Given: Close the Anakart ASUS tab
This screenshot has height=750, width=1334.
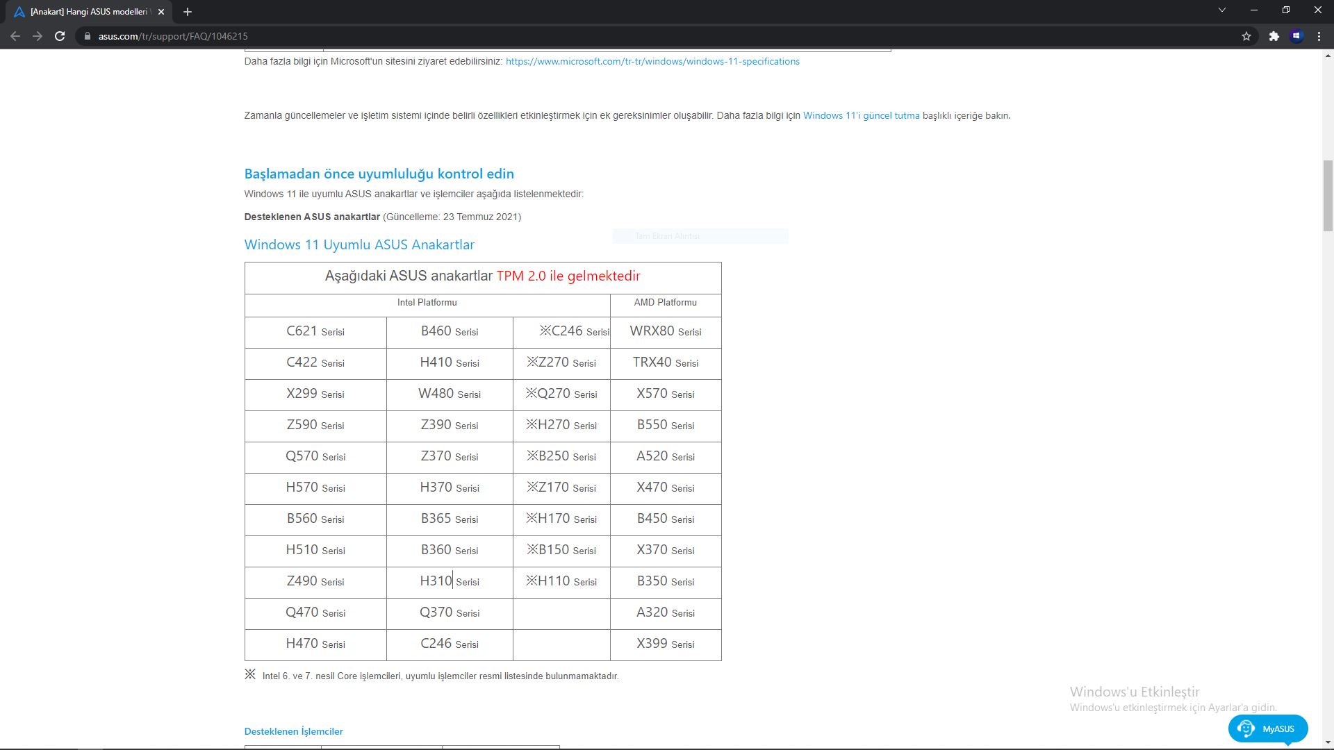Looking at the screenshot, I should tap(161, 12).
